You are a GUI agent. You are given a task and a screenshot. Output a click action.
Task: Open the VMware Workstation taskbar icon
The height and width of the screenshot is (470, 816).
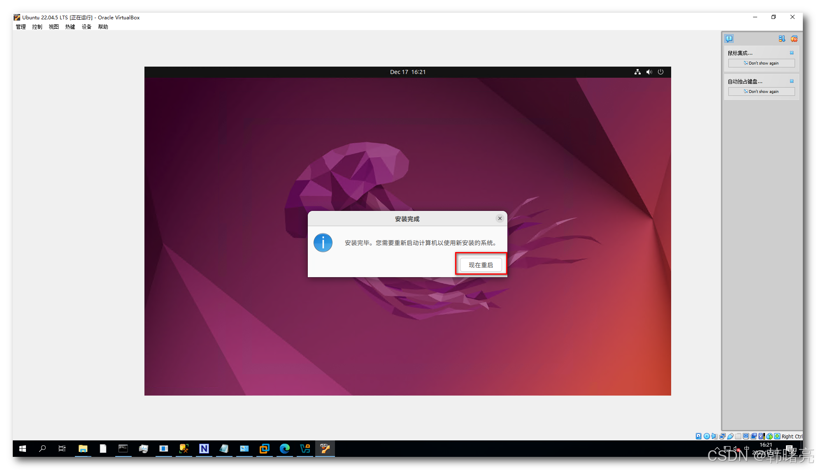[264, 449]
